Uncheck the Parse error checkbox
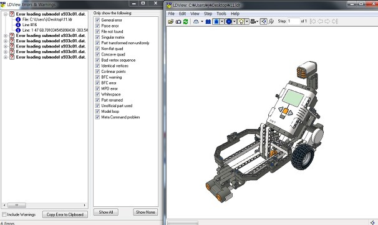Image resolution: width=378 pixels, height=225 pixels. 97,26
